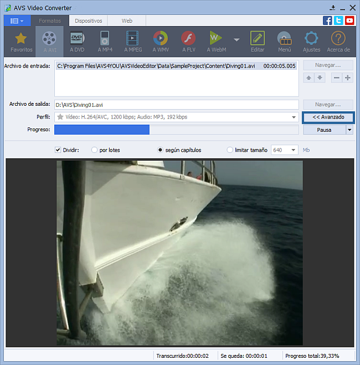Click the Archivo de salida path field
Screen dimensions: 360x365
point(177,104)
